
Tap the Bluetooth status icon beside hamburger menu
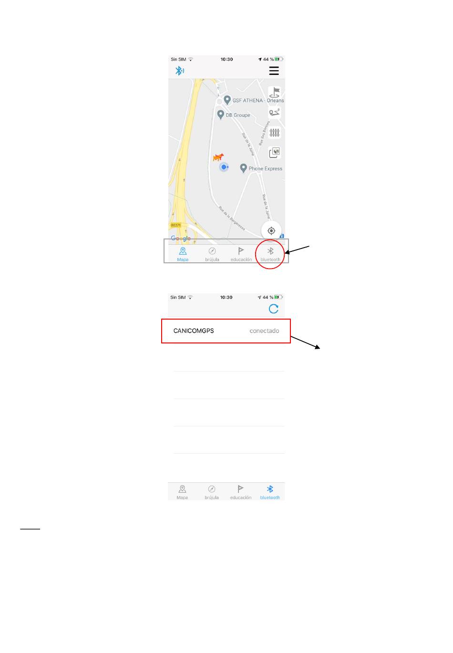pos(179,71)
